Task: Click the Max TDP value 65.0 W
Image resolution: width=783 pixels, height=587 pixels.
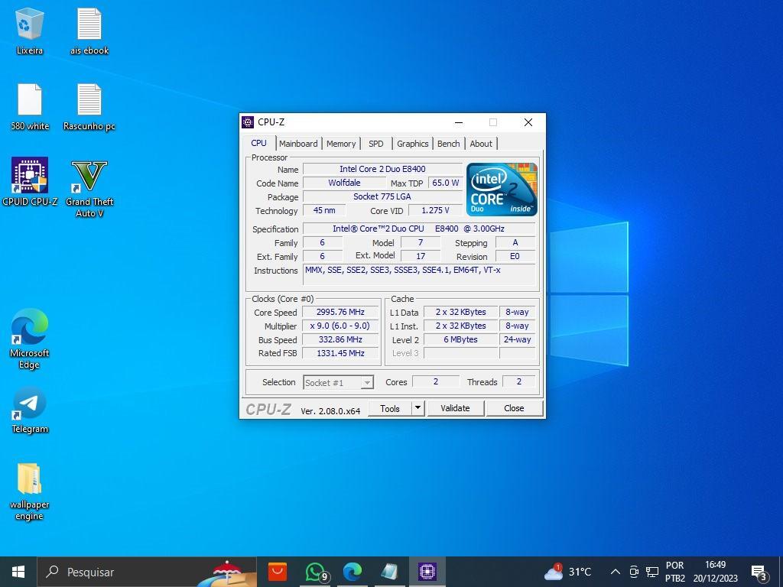Action: (446, 183)
